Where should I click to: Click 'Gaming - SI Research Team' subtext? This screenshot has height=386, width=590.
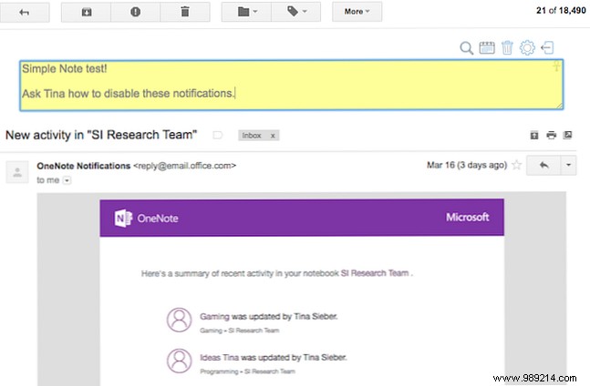[x=239, y=330]
